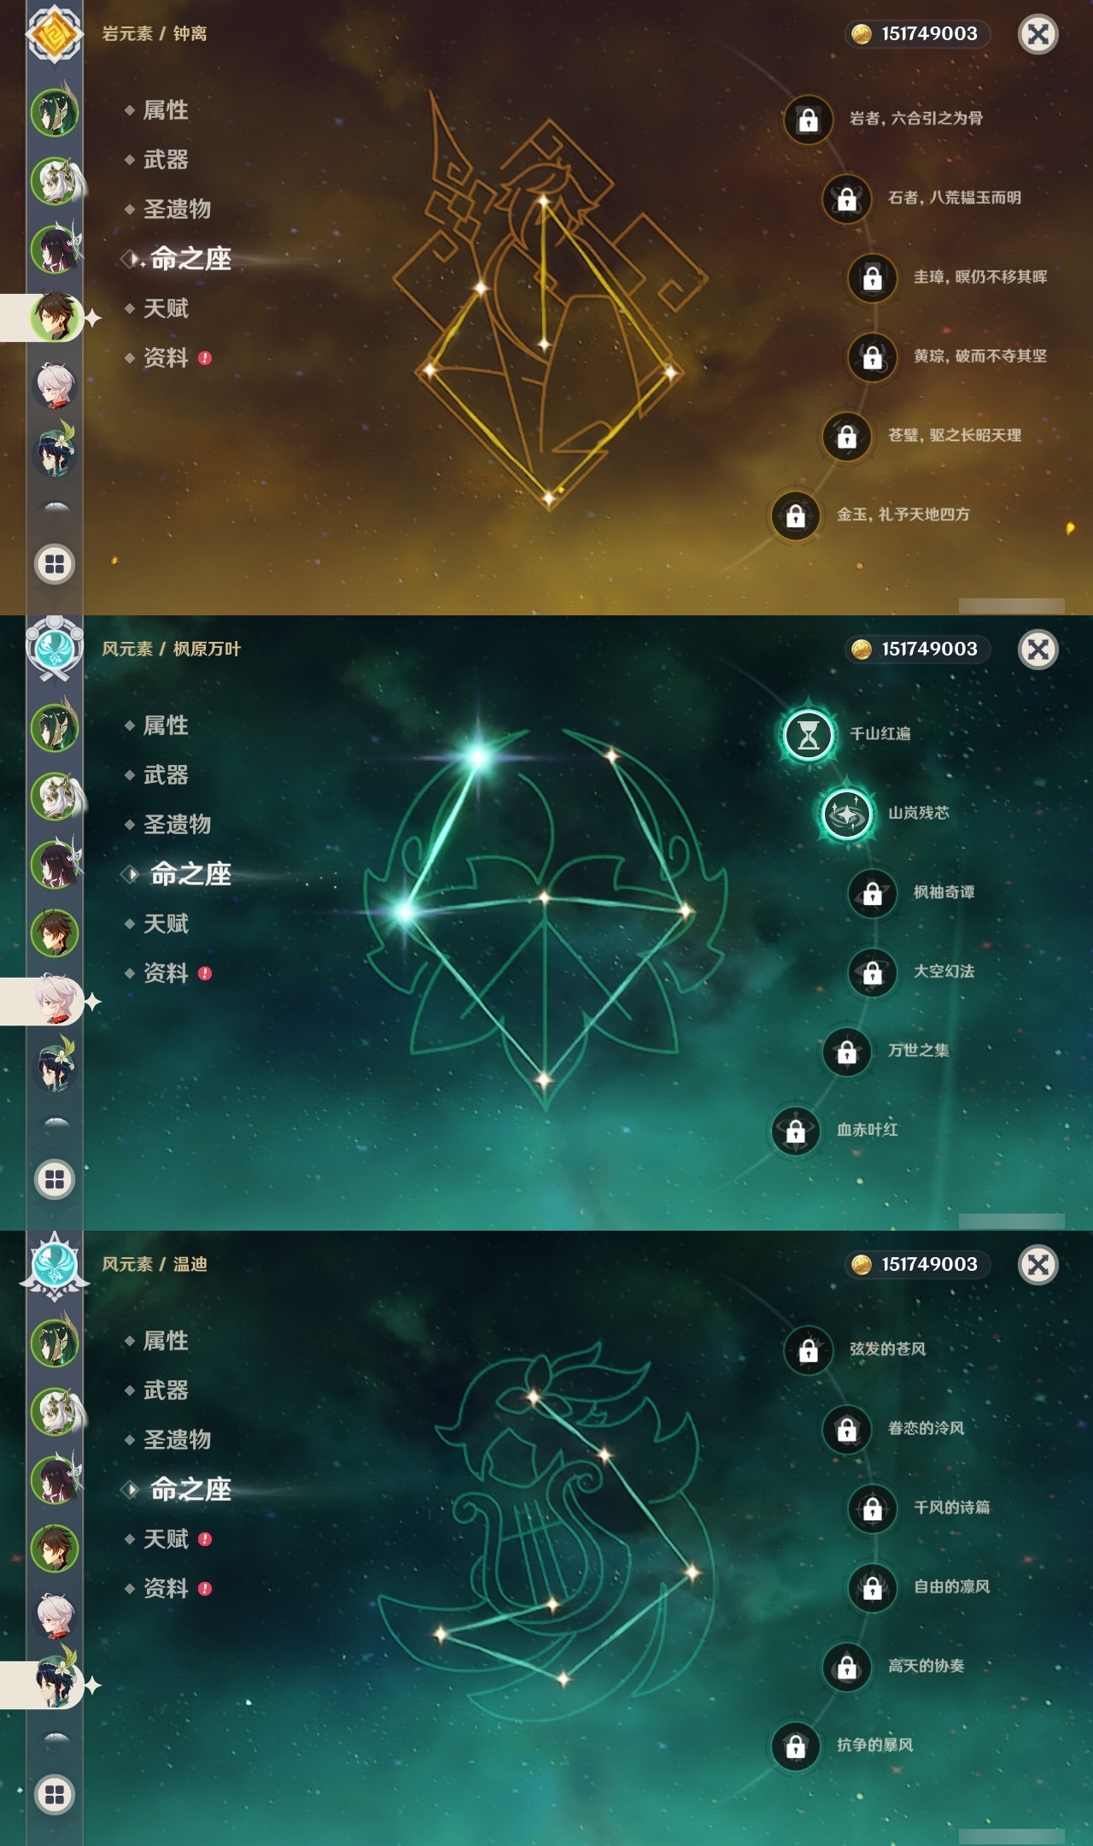Tap the locked 岩者,六合引之为骨 constellation
Viewport: 1093px width, 1846px height.
(808, 119)
